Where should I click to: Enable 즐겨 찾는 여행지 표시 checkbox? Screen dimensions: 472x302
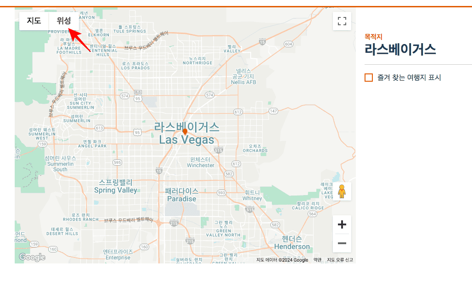tap(369, 78)
